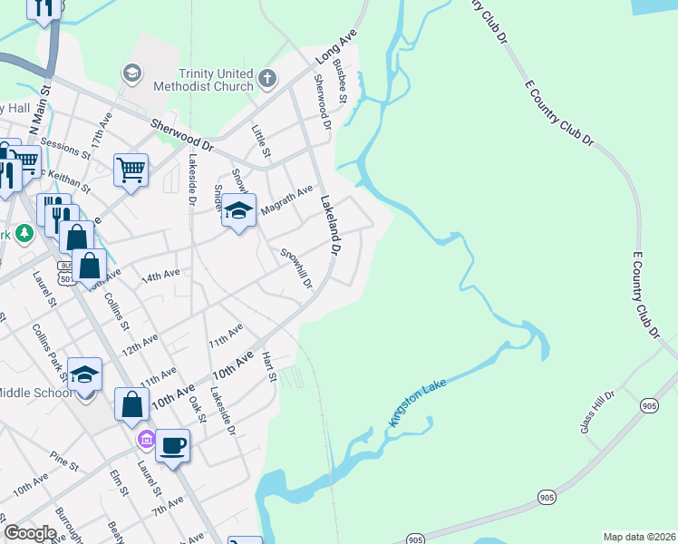Click the Google logo

click(30, 533)
